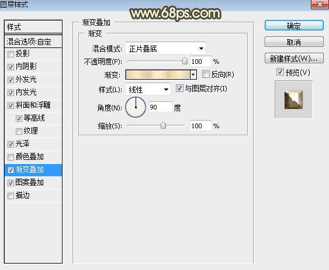
Task: Toggle the 等高线 contour checkbox
Action: coord(19,118)
